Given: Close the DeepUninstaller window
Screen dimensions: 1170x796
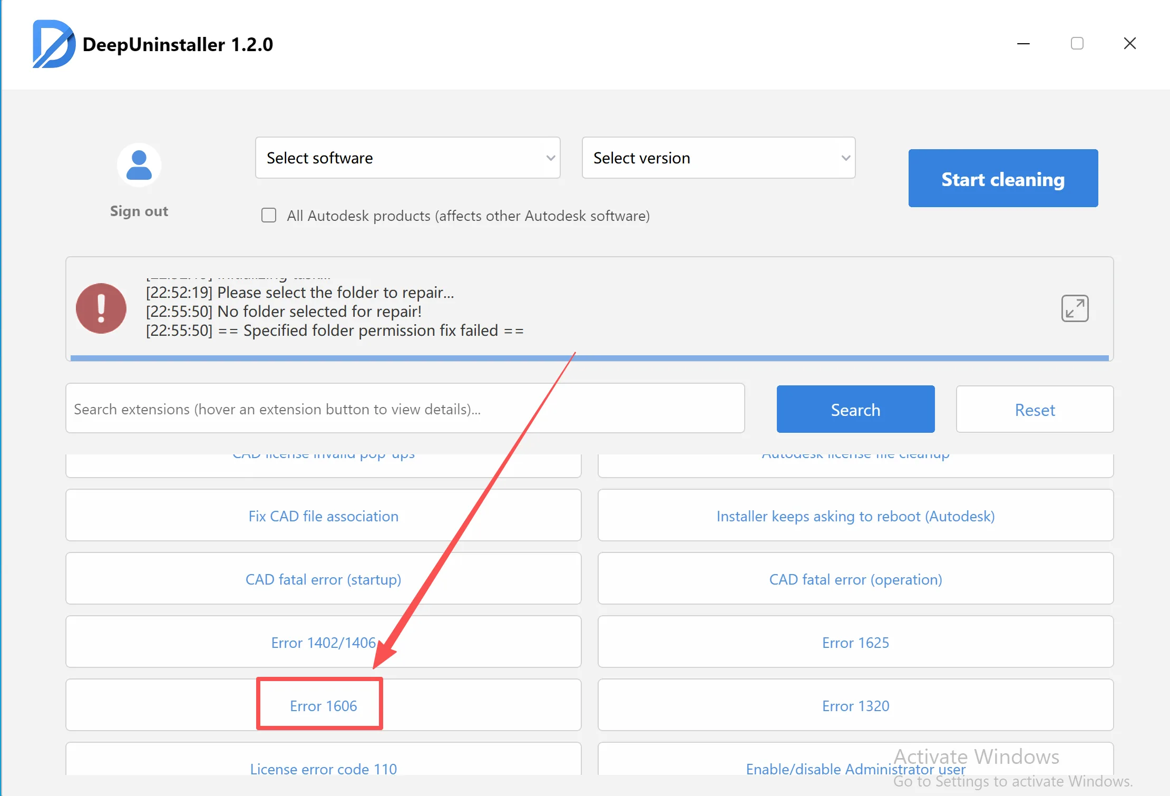Looking at the screenshot, I should (1129, 44).
